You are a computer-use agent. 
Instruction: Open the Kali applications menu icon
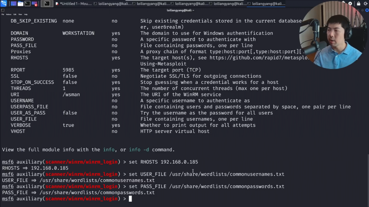(x=4, y=4)
